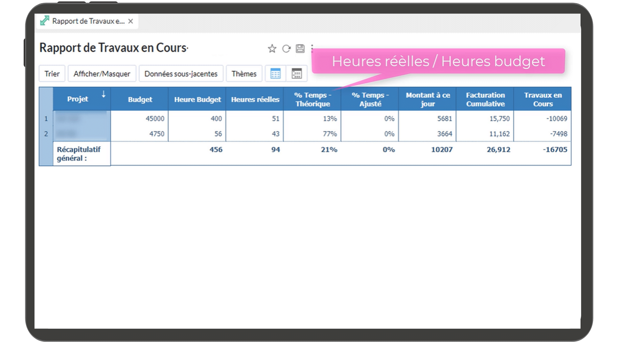Click the total Travaux en Cours -16705
639x345 pixels.
[x=555, y=149]
